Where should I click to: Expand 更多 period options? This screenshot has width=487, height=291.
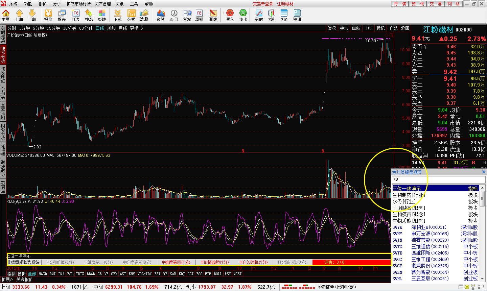[137, 28]
